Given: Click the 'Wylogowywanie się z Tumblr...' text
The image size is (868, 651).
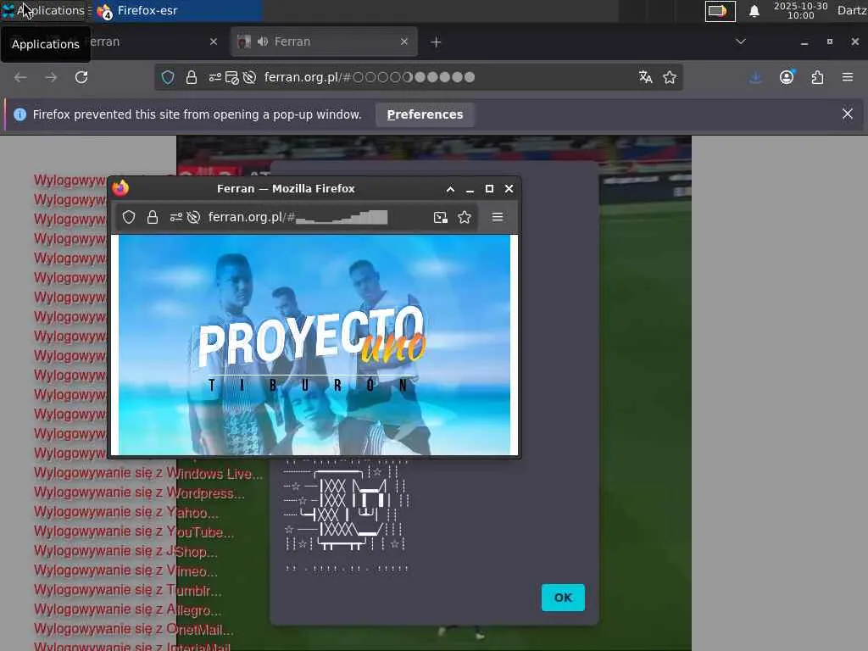Looking at the screenshot, I should click(128, 590).
